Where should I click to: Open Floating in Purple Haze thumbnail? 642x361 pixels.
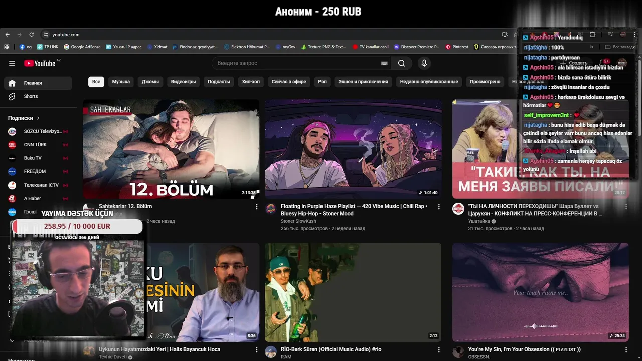[353, 149]
